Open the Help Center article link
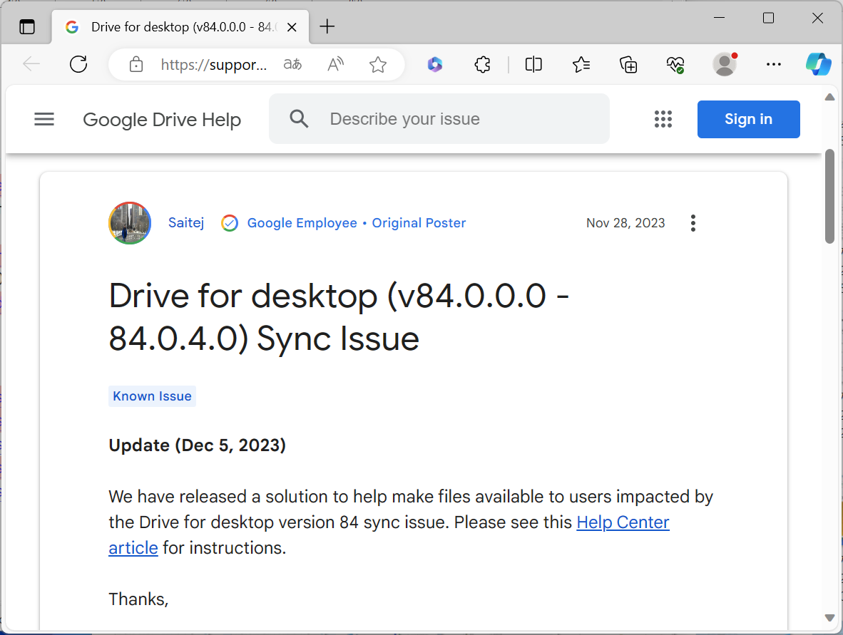The image size is (843, 635). (623, 522)
